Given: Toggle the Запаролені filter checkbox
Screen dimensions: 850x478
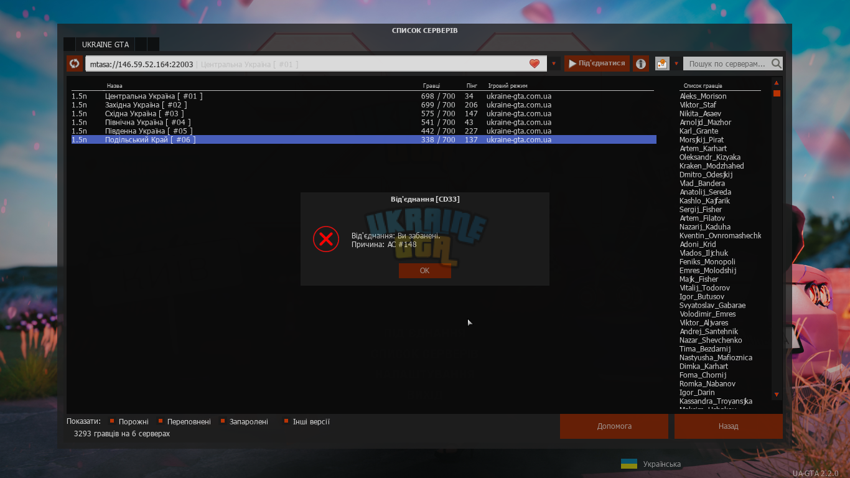Looking at the screenshot, I should coord(223,421).
